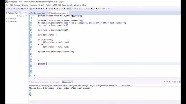Screen dimensions: 186x104
Task: Open the New Java Class dropdown arrow
Action: 54,8
